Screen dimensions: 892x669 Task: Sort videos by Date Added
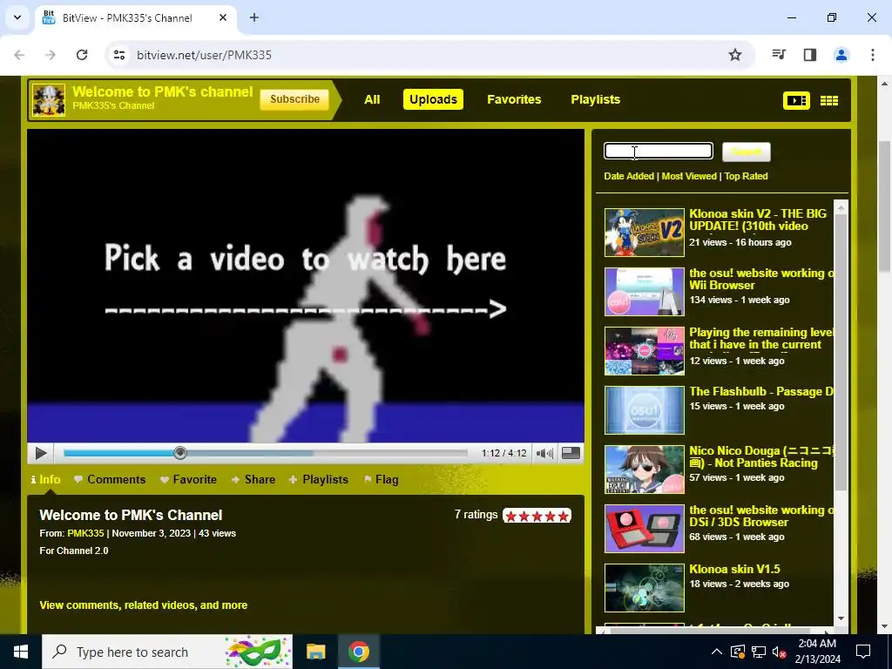[629, 176]
